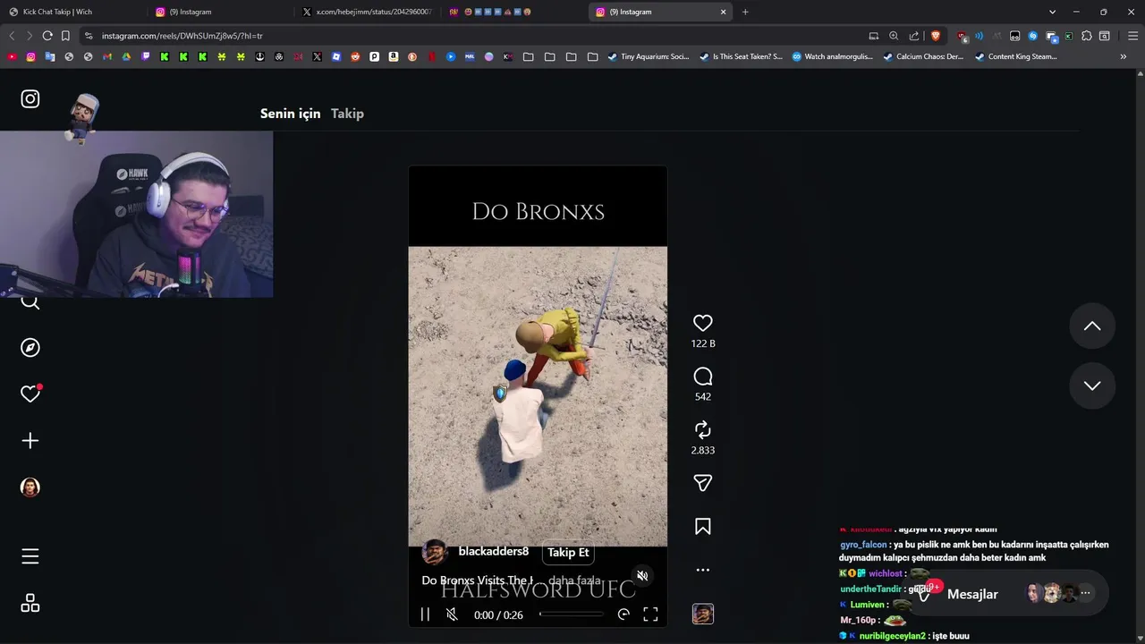Open 'Calcium Chaos' Steam bookmark
The width and height of the screenshot is (1145, 644).
pyautogui.click(x=923, y=56)
